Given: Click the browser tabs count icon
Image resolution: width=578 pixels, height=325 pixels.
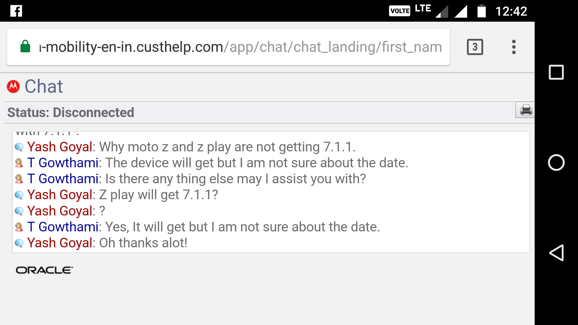Looking at the screenshot, I should click(475, 47).
